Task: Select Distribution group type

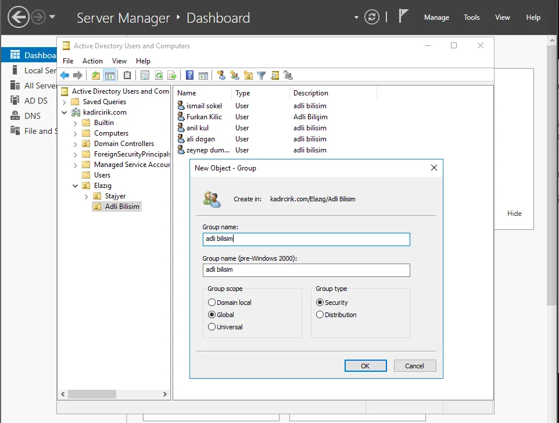Action: (x=320, y=314)
